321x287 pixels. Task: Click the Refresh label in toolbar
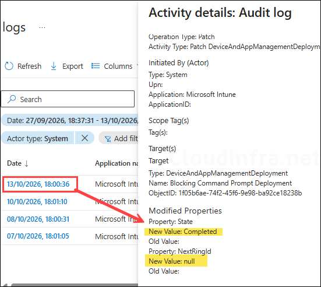(29, 66)
